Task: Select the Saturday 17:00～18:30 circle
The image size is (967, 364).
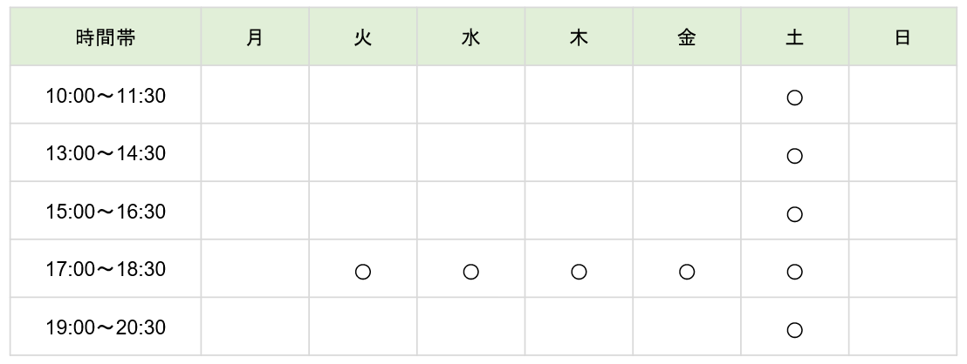Action: pyautogui.click(x=794, y=272)
